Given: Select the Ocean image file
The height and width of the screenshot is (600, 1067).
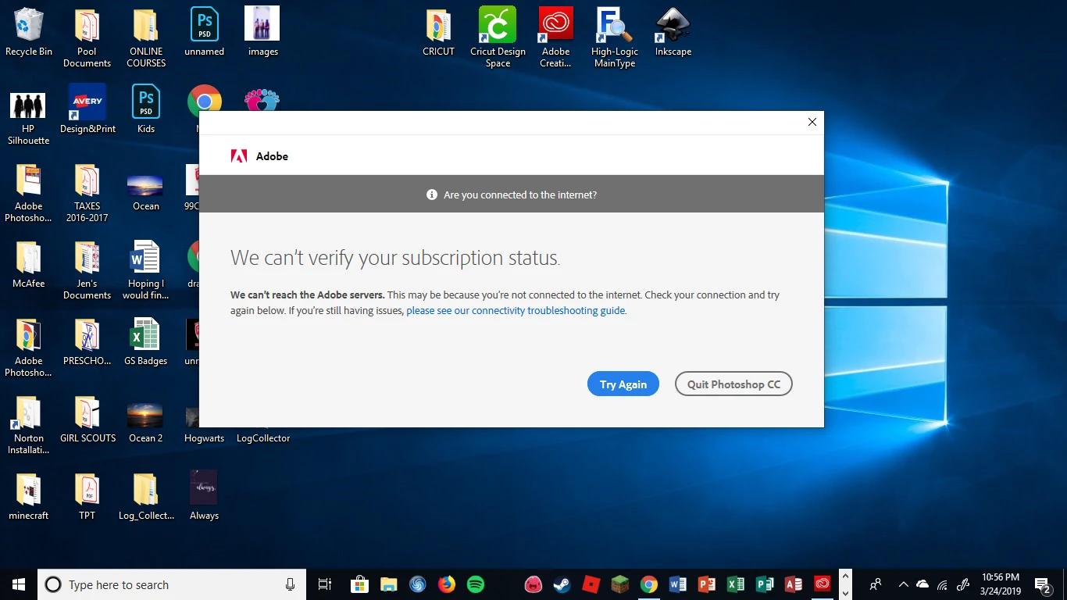Looking at the screenshot, I should 146,192.
